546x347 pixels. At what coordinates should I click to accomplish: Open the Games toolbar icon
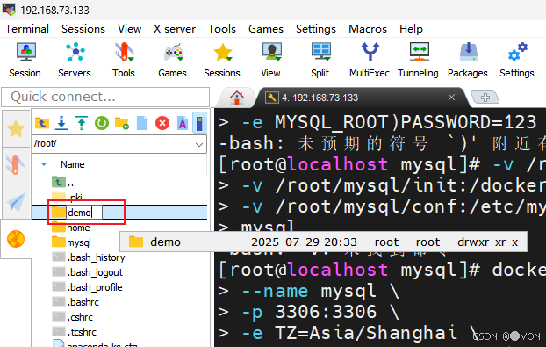pos(173,60)
